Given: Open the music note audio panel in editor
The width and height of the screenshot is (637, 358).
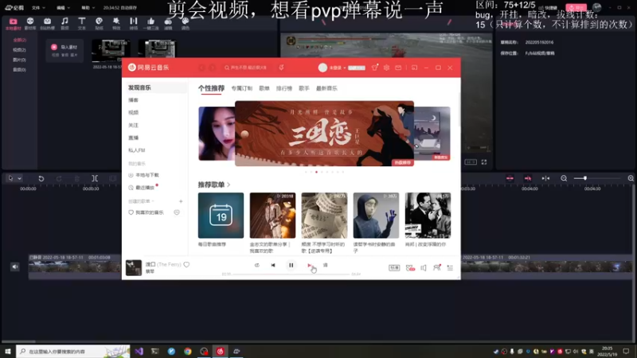Looking at the screenshot, I should pos(64,24).
